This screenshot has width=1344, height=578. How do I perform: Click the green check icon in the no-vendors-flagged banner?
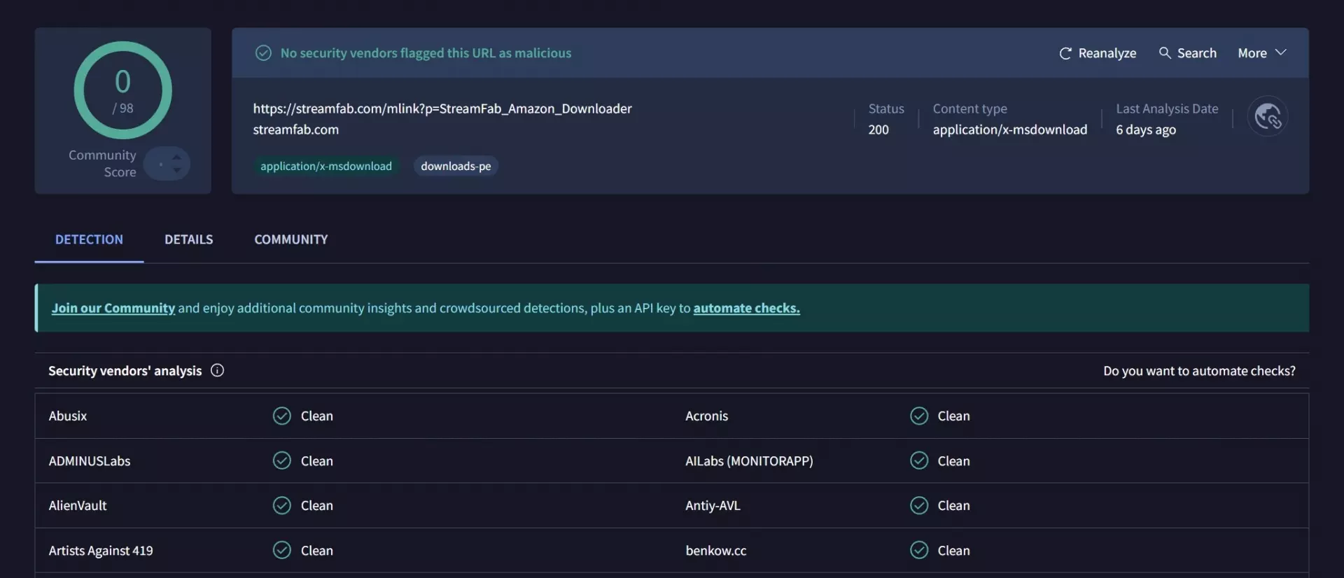coord(263,53)
